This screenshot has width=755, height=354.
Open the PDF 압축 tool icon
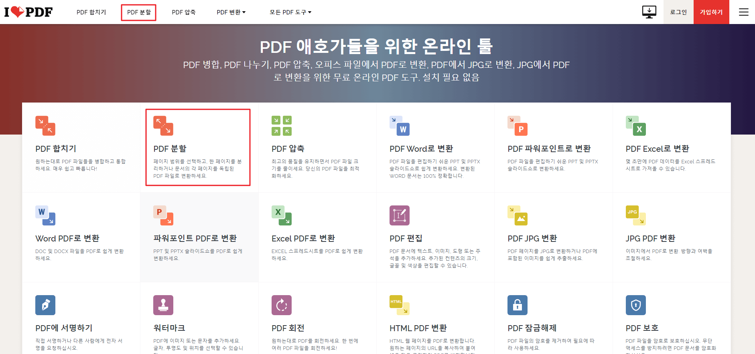tap(282, 126)
